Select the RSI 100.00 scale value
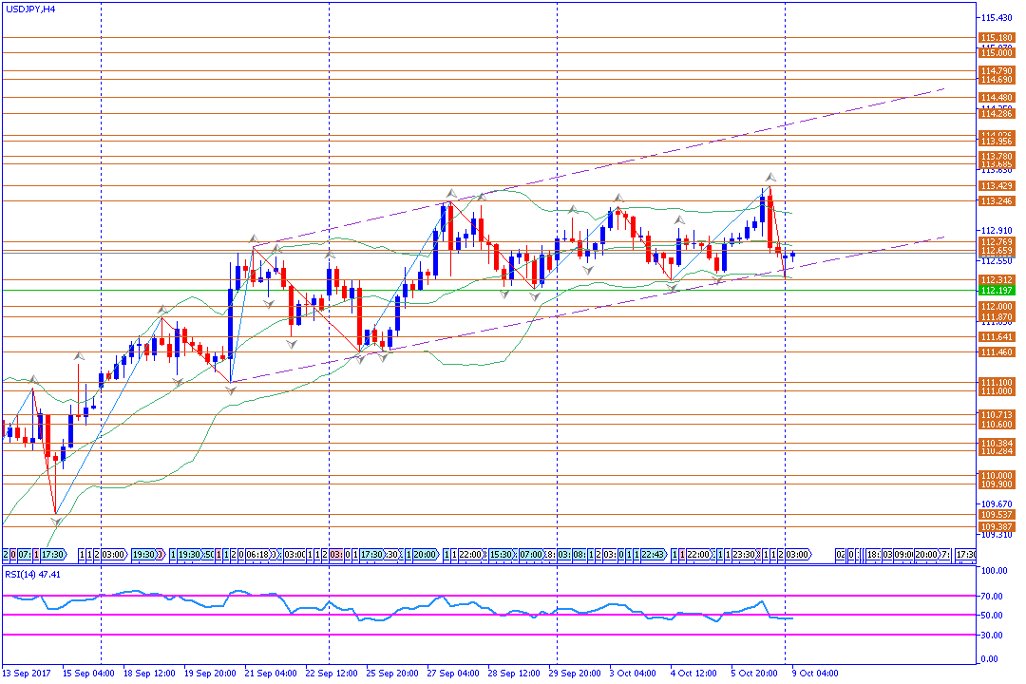The image size is (1026, 684). 995,571
